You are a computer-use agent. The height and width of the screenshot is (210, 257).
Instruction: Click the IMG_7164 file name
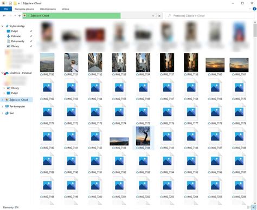[x=97, y=99]
